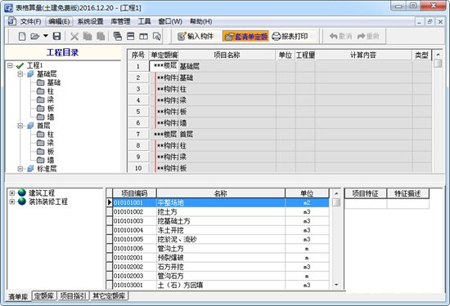450x306 pixels.
Task: Select 板 folder under 首层
Action: pyautogui.click(x=45, y=152)
